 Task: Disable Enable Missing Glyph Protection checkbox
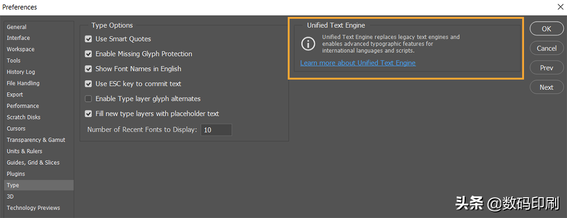tap(88, 54)
